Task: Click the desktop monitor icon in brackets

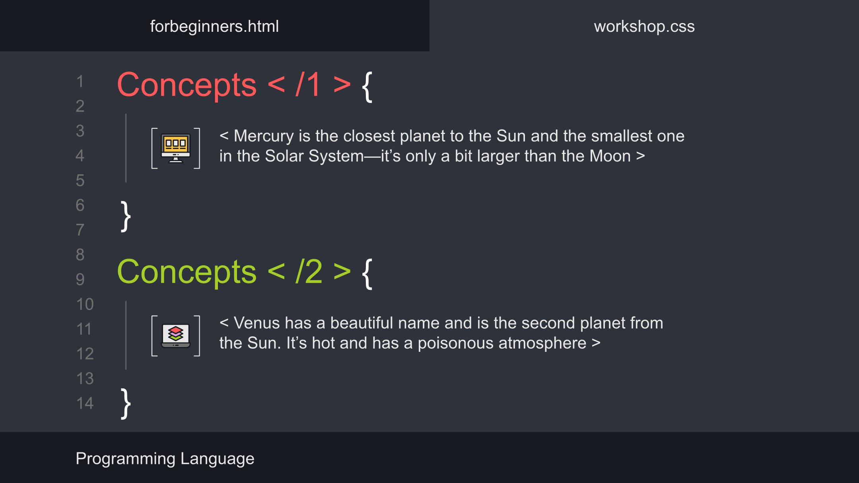Action: [176, 148]
